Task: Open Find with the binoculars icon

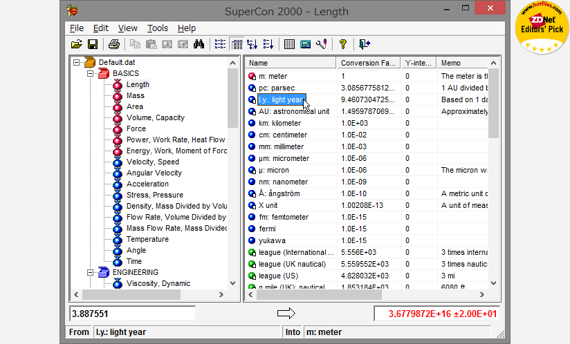Action: (199, 44)
